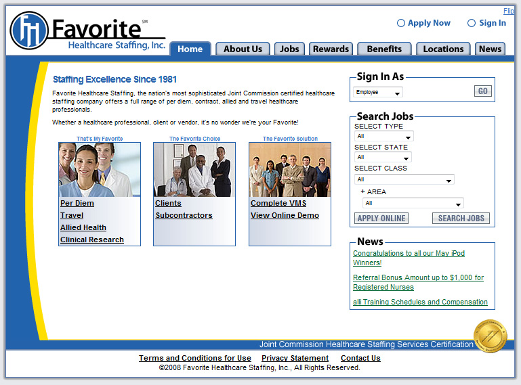
Task: Select the Sign In radio option
Action: (x=472, y=23)
